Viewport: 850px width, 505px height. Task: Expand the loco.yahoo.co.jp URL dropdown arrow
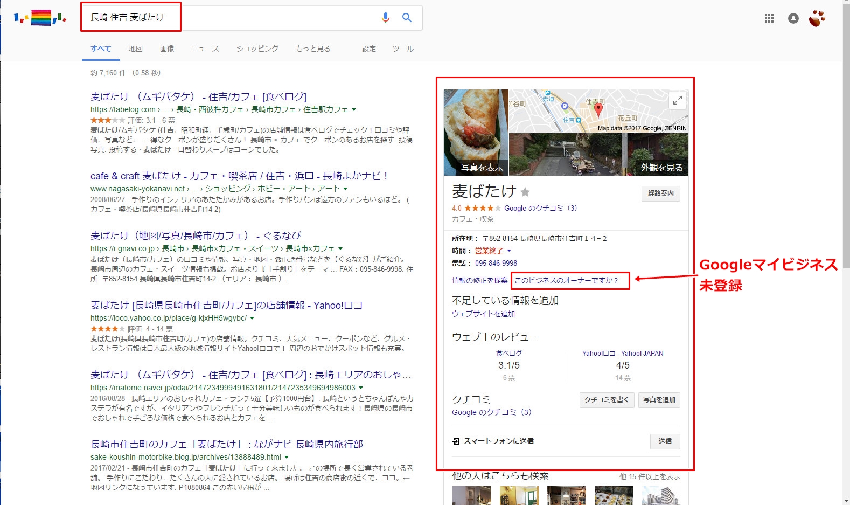pos(252,318)
